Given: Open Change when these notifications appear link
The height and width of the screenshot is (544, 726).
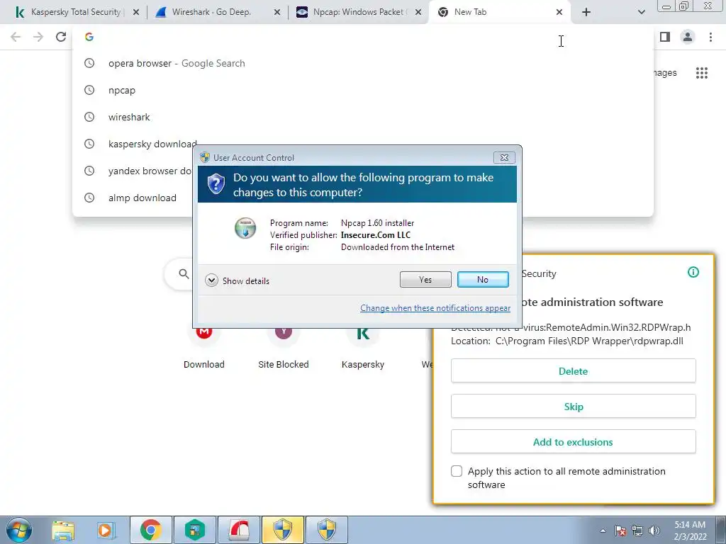Looking at the screenshot, I should click(435, 308).
